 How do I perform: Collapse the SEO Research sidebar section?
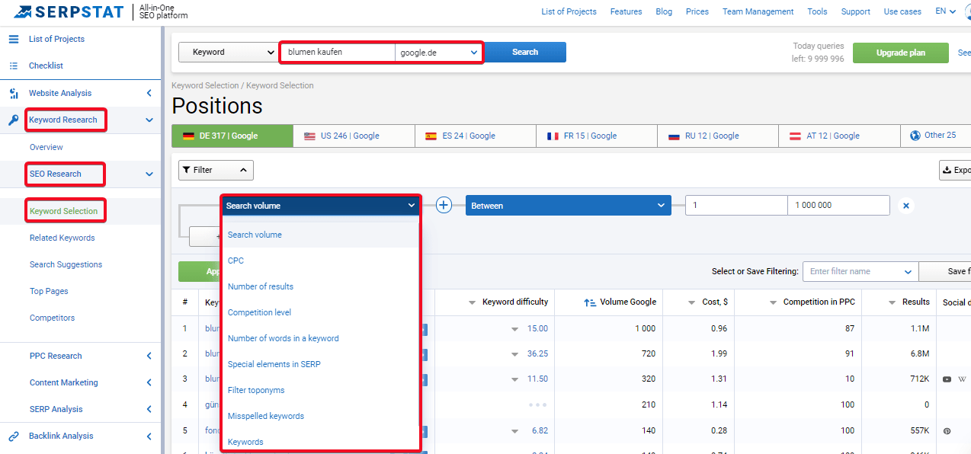point(149,174)
